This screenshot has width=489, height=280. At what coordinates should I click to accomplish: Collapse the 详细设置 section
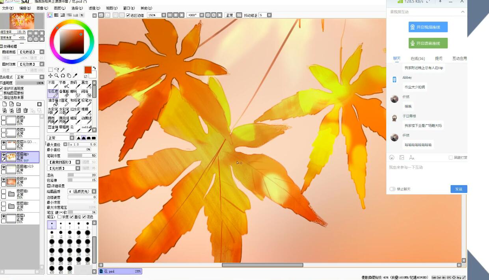[48, 186]
